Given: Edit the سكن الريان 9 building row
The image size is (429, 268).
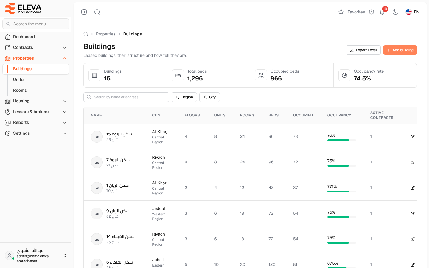Looking at the screenshot, I should pos(413,214).
